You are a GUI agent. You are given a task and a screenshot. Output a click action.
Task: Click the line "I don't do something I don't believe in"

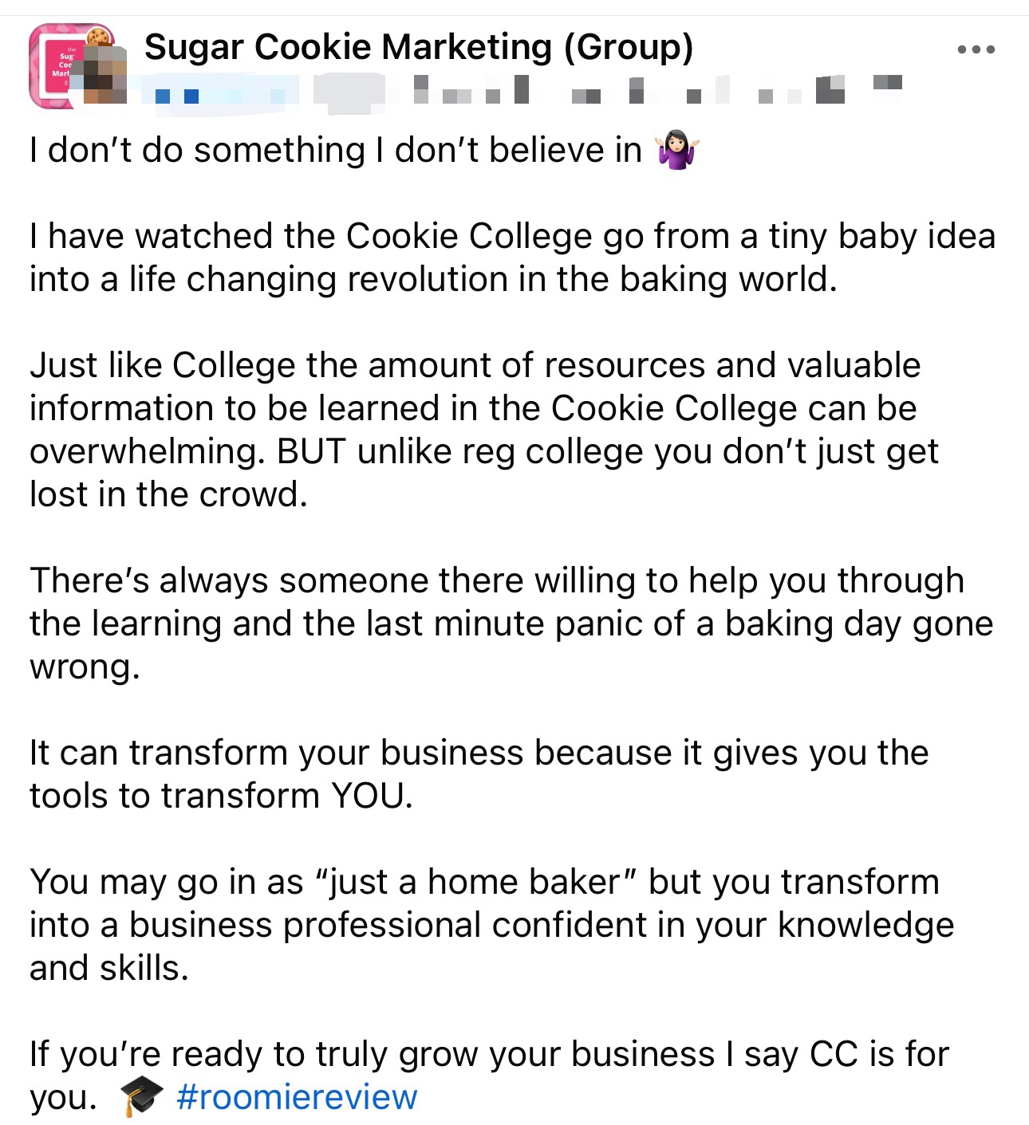pyautogui.click(x=335, y=151)
